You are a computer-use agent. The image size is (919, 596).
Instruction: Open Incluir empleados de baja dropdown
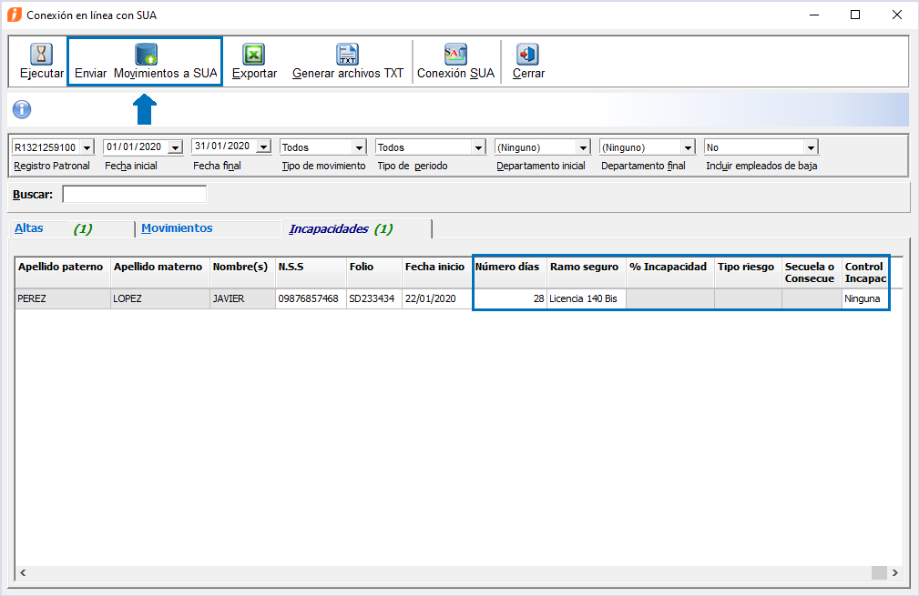click(811, 147)
